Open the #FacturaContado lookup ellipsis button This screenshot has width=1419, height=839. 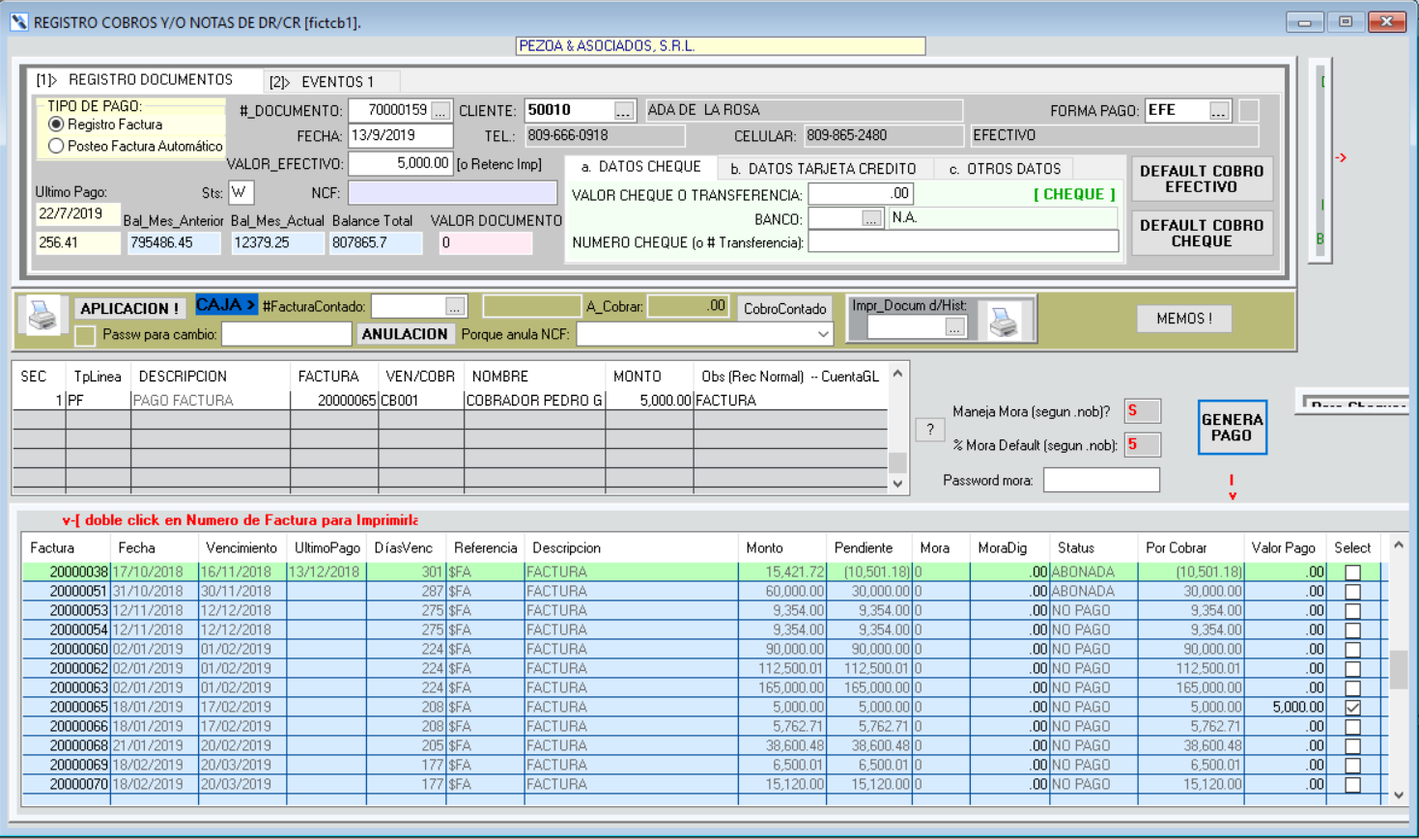point(455,307)
